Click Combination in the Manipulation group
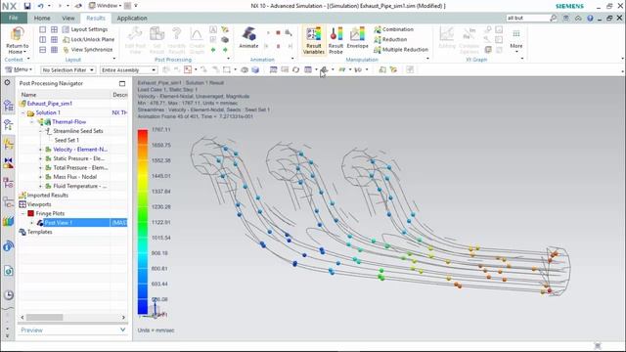 (x=393, y=29)
